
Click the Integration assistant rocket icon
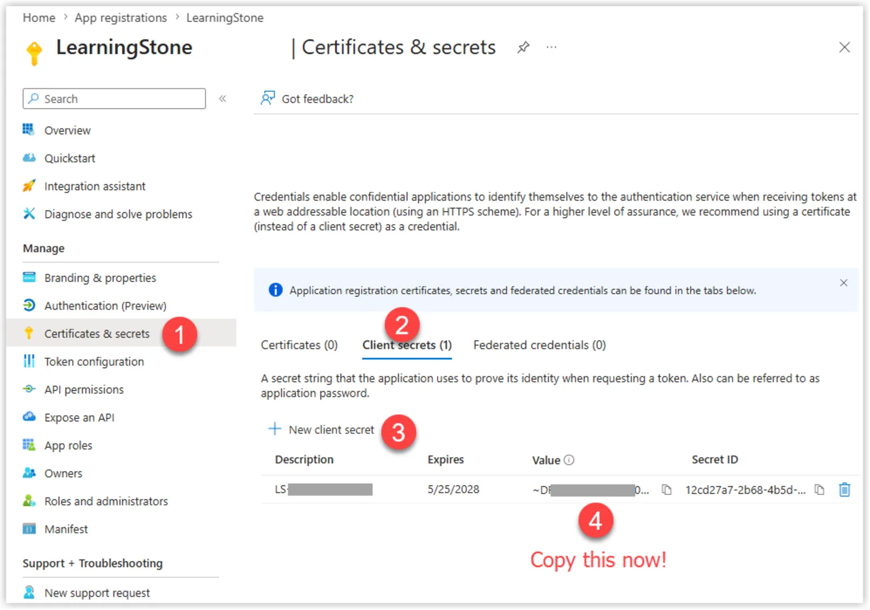(x=29, y=186)
